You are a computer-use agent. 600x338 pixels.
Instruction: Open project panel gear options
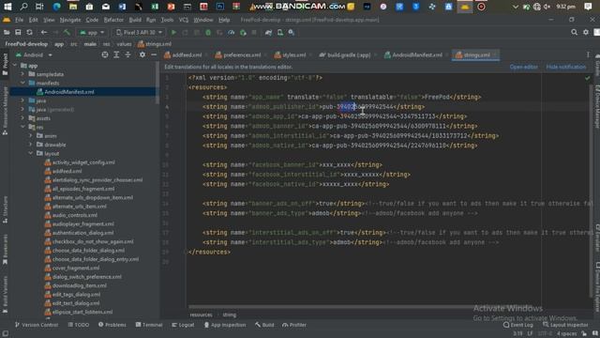pyautogui.click(x=142, y=54)
